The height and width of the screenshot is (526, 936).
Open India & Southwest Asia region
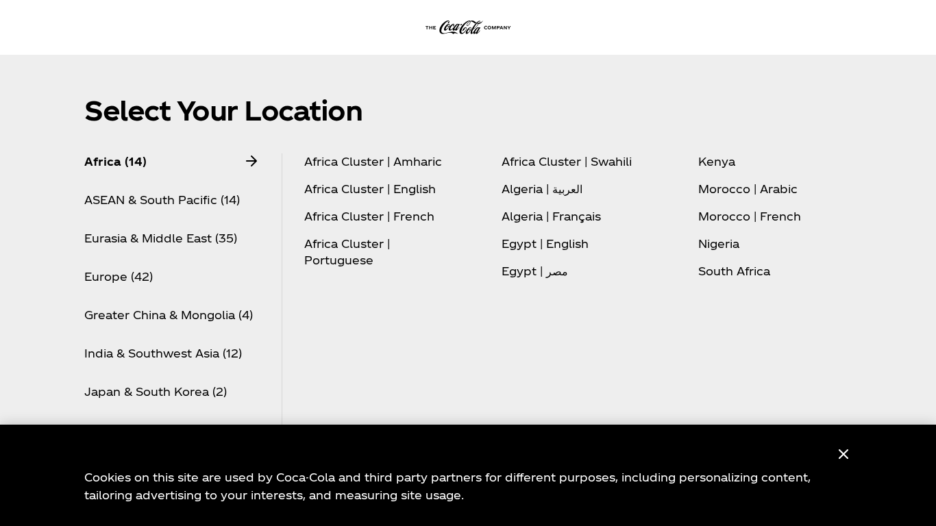pos(163,354)
